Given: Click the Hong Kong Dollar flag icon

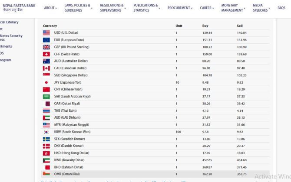Looking at the screenshot, I should click(46, 153).
